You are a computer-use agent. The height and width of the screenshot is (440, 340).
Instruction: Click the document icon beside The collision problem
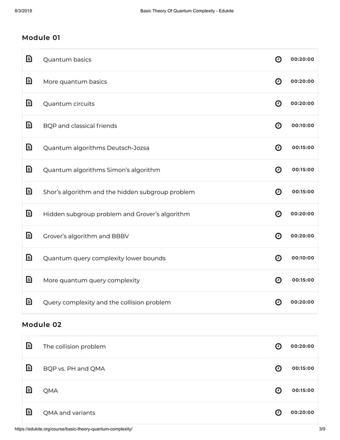(29, 346)
